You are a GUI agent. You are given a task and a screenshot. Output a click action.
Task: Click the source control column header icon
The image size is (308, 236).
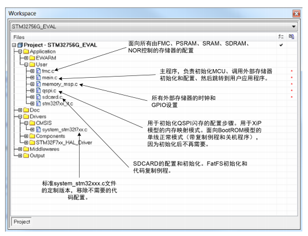pos(291,37)
